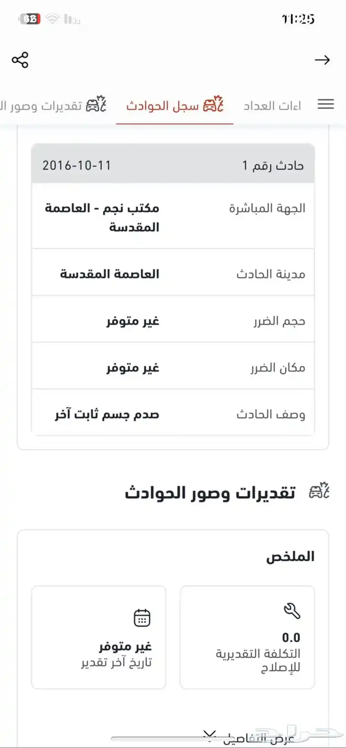This screenshot has height=748, width=346.
Task: Click the التكلفة التقديرية للإصلاح card
Action: (247, 637)
